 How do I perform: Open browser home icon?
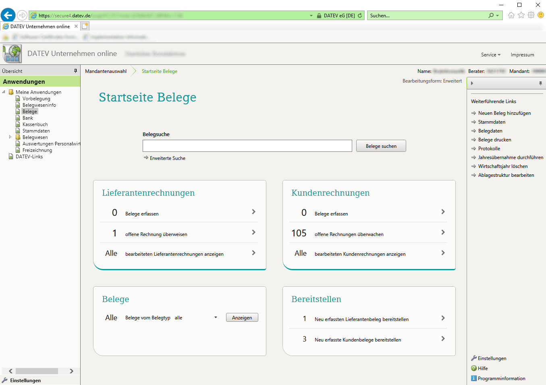tap(511, 15)
